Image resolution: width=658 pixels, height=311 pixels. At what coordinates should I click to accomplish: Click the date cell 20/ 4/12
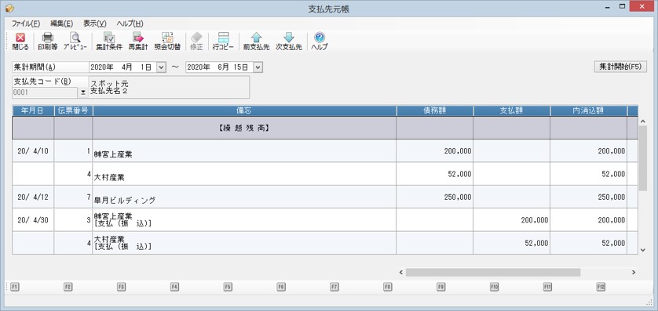pos(33,197)
